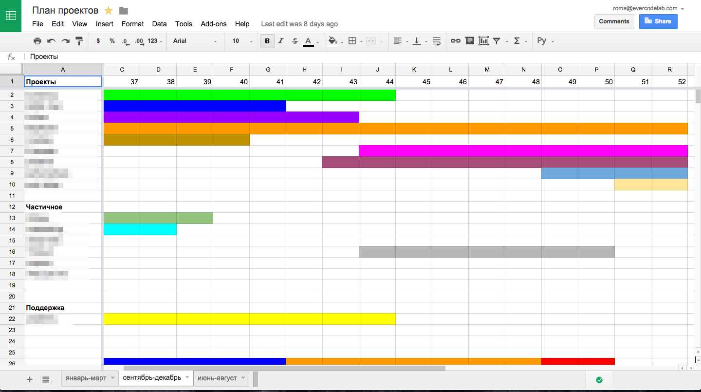Image resolution: width=701 pixels, height=392 pixels.
Task: Open the Format menu
Action: tap(132, 24)
